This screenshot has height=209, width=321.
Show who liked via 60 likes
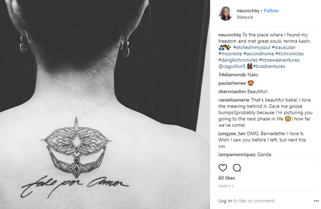(227, 178)
